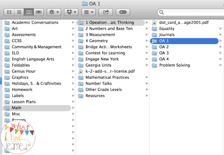Expand arrow beside Math folder
The height and width of the screenshot is (155, 224).
tap(73, 108)
